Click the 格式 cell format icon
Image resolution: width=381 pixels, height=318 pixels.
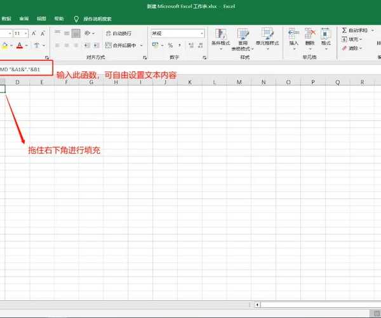coord(325,36)
